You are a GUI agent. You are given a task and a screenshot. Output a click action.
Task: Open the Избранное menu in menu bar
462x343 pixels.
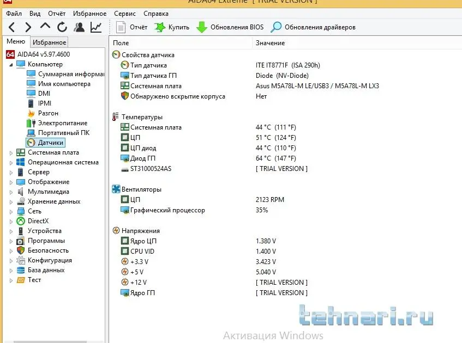(89, 14)
